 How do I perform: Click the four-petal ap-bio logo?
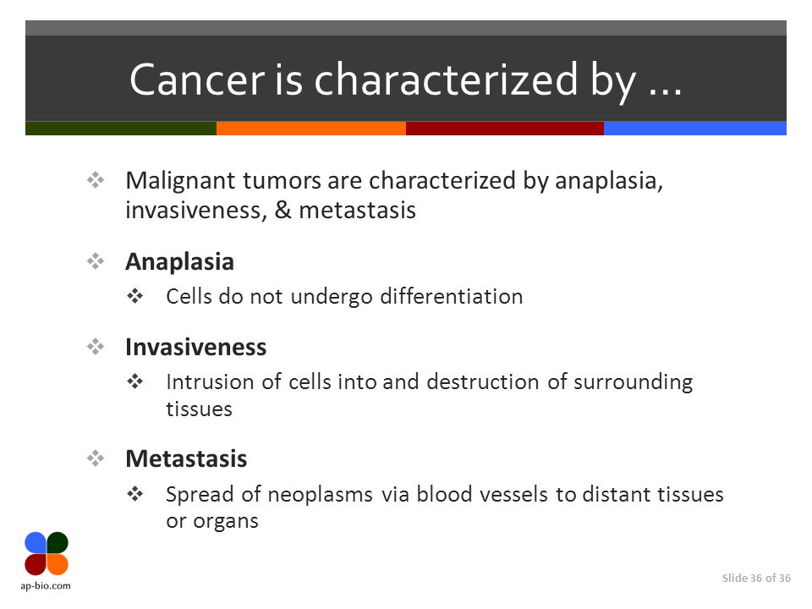coord(47,553)
